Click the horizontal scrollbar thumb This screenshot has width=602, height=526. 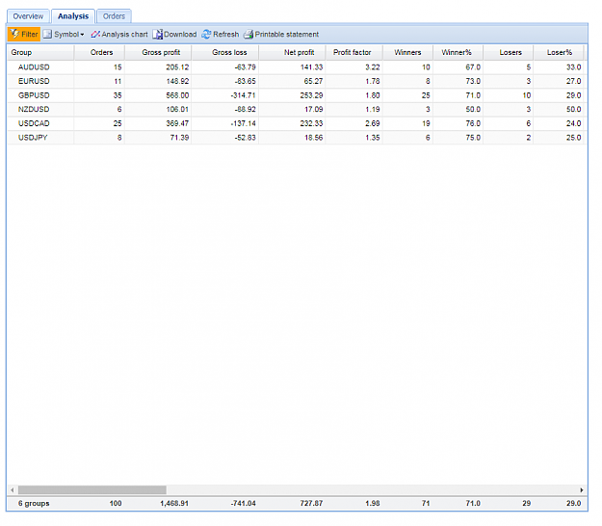pos(92,490)
